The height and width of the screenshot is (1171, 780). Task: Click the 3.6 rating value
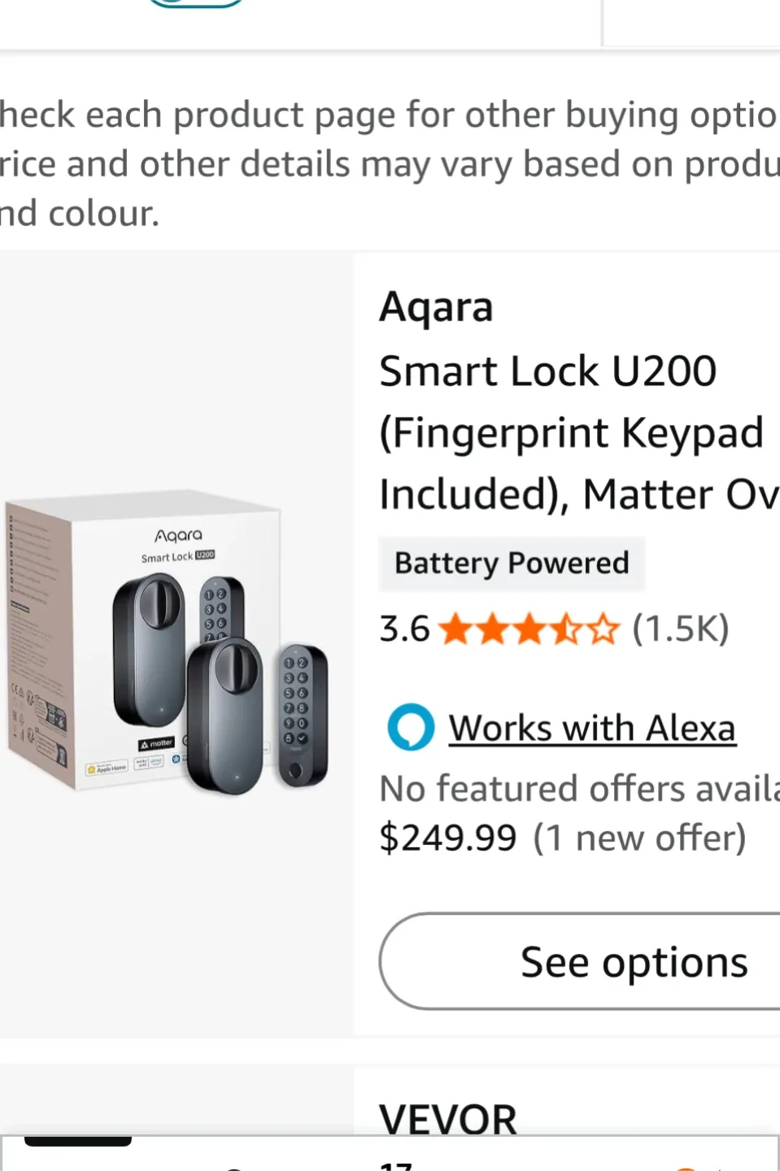(404, 628)
